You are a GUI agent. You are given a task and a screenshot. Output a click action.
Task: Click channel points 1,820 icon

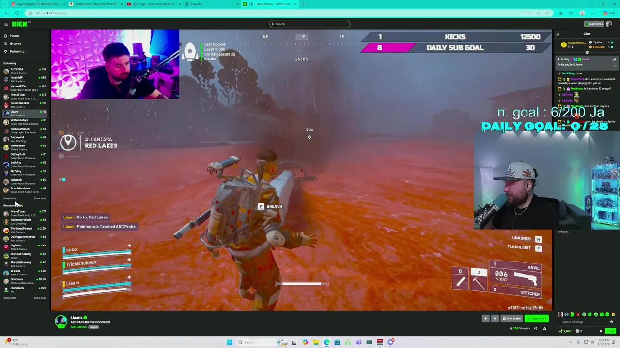(566, 331)
